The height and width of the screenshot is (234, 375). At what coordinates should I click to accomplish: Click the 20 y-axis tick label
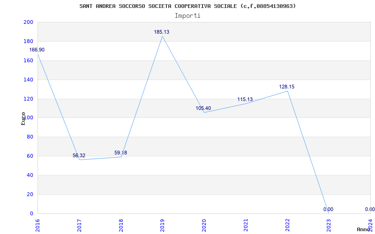[30, 194]
